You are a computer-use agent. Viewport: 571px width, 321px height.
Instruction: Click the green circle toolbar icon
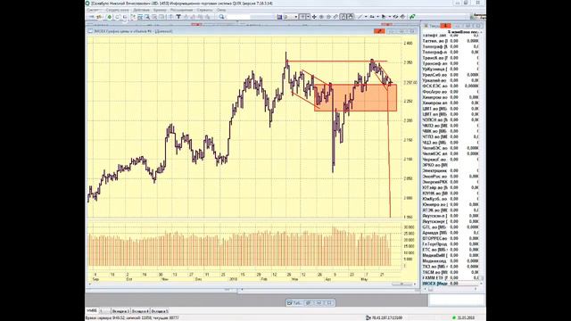[x=109, y=17]
